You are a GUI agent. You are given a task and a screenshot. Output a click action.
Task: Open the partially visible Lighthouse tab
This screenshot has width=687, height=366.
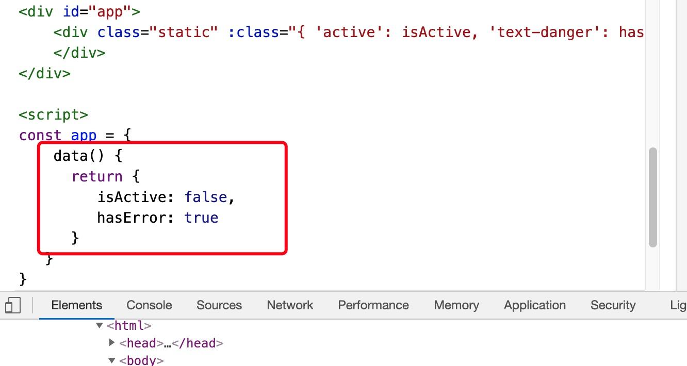(678, 305)
